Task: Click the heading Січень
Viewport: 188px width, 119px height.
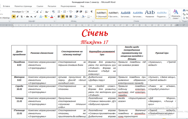Action: click(95, 33)
